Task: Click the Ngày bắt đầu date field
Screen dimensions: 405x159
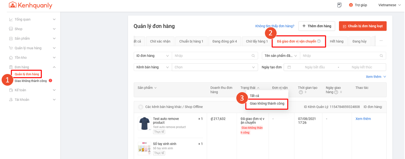Action: tap(315, 67)
